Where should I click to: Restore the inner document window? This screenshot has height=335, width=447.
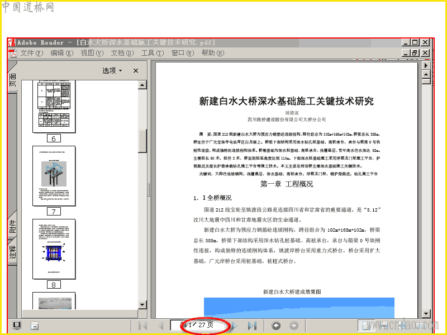pos(415,53)
